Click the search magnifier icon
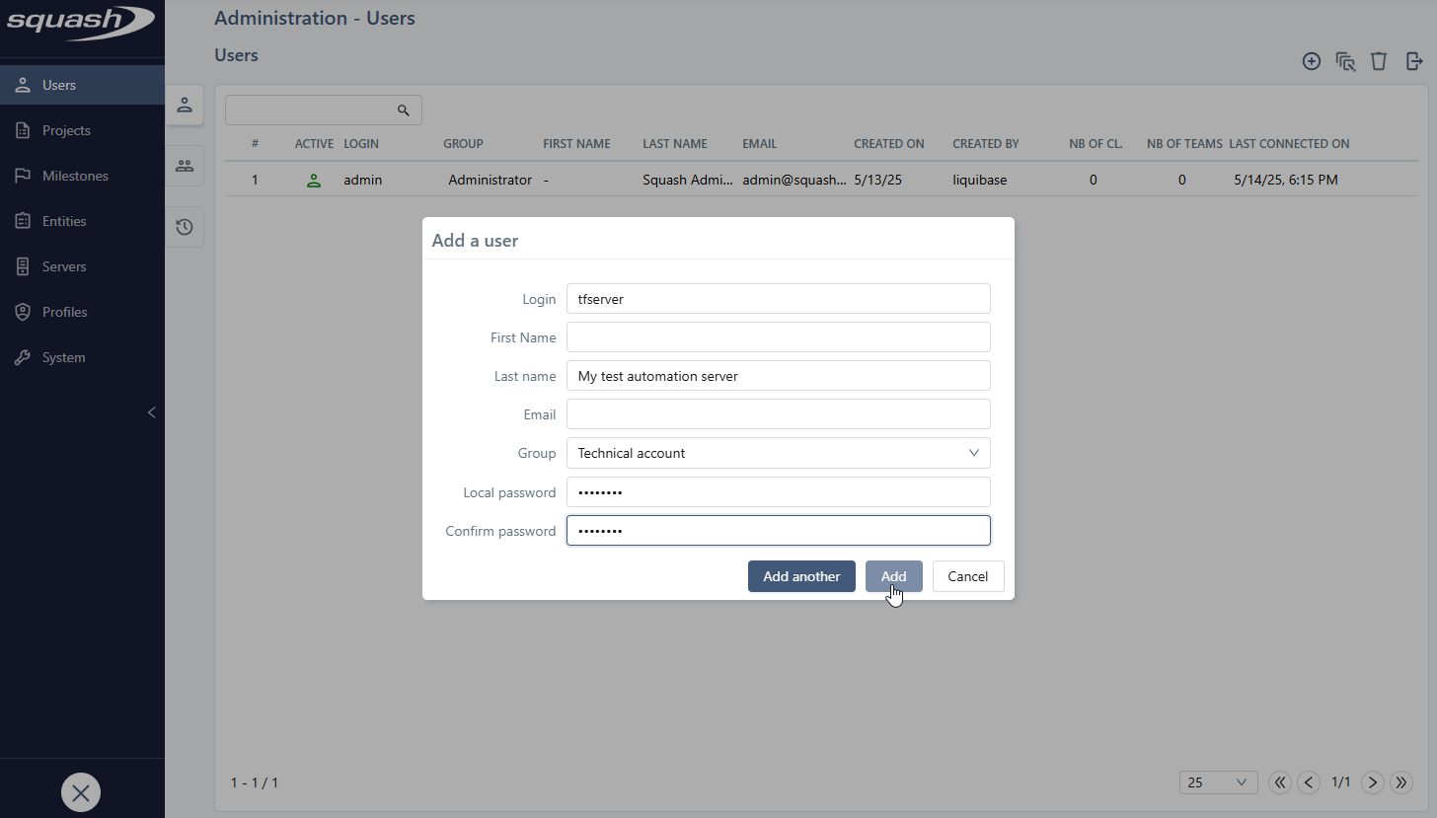This screenshot has width=1437, height=818. (404, 110)
